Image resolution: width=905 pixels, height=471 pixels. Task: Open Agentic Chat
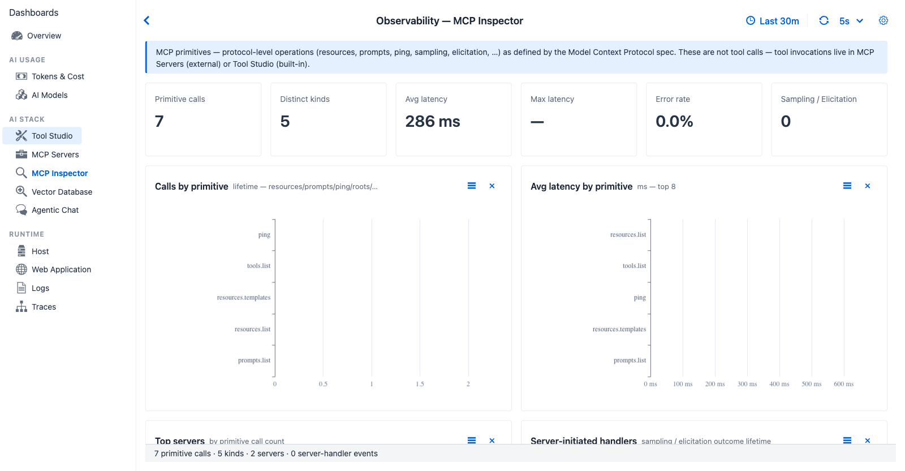tap(55, 210)
